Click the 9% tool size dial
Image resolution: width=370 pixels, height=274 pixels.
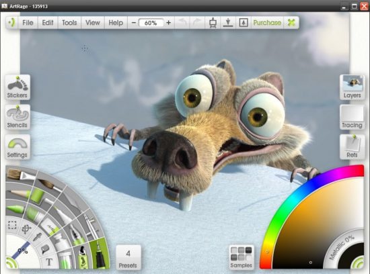click(x=22, y=252)
